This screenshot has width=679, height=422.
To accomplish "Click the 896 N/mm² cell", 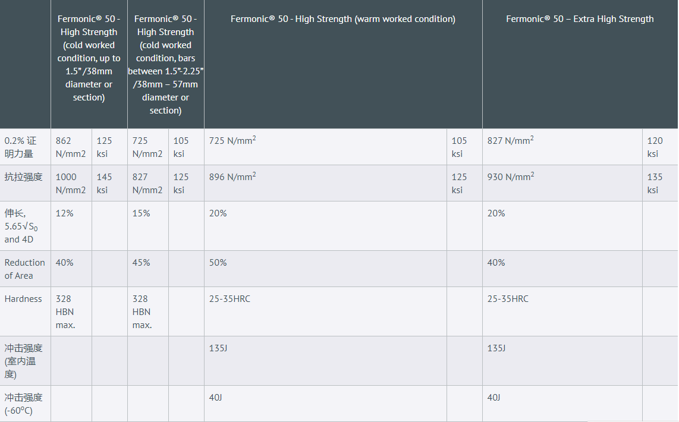I will (232, 177).
